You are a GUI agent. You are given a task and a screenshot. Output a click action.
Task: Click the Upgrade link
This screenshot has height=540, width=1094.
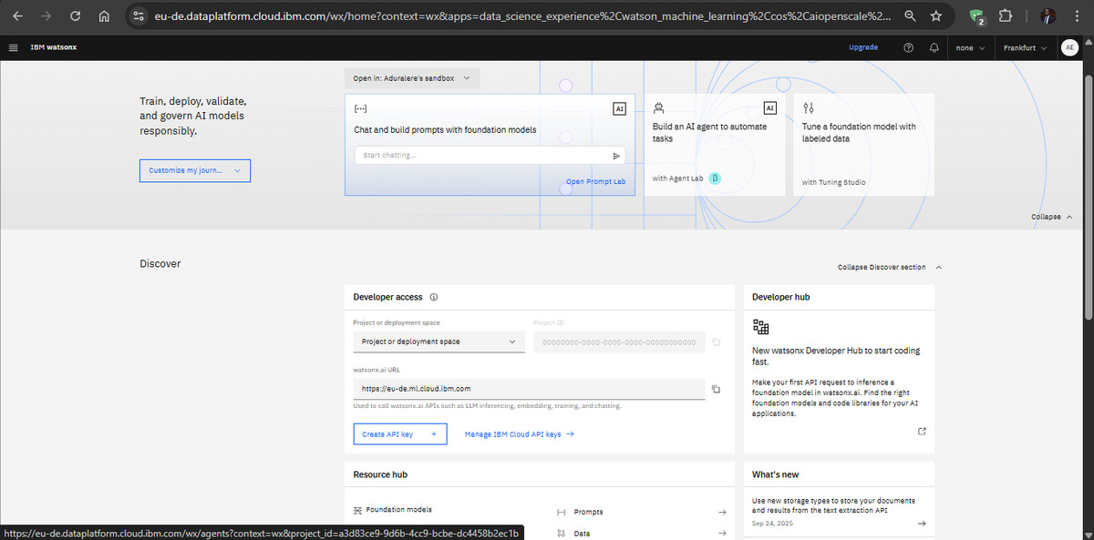tap(862, 47)
